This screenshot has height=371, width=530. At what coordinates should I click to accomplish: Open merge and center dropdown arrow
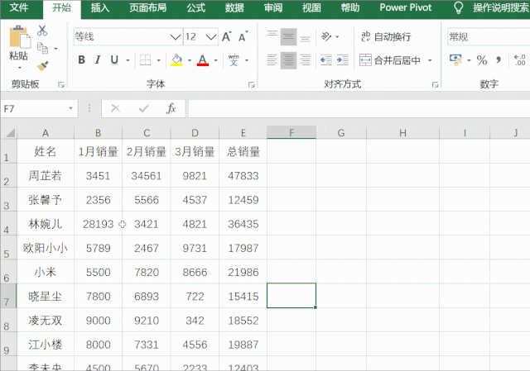(x=430, y=60)
